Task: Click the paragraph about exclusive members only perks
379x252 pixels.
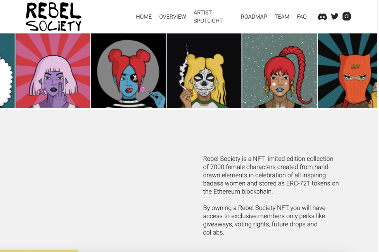Action: [264, 220]
